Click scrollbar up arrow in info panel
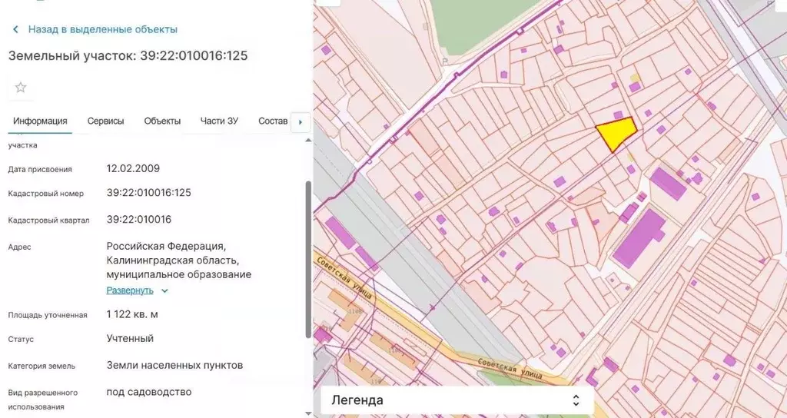Screen dimensions: 787x418 309,141
